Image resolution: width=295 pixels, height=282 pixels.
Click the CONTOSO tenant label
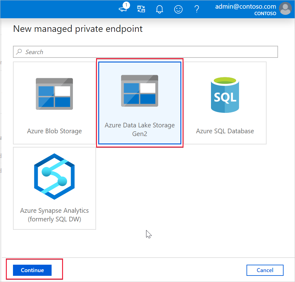265,14
